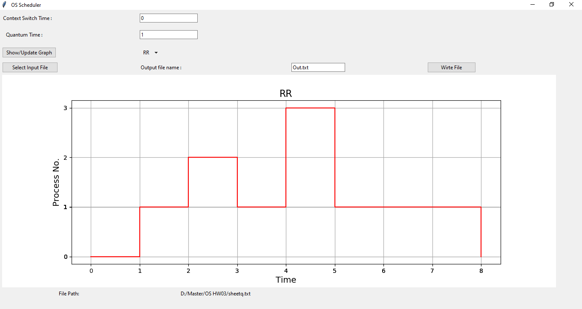This screenshot has height=309, width=582.
Task: Click the 'Process No.' axis label
Action: [x=56, y=182]
